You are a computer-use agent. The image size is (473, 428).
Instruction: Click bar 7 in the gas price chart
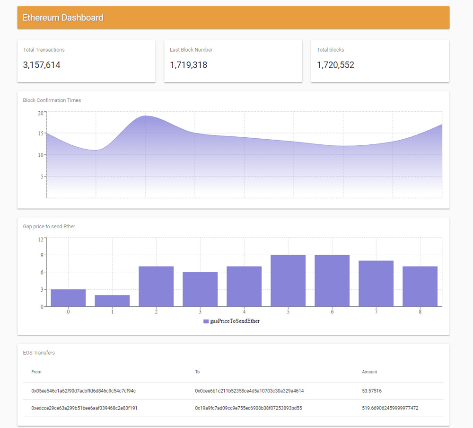click(x=376, y=284)
